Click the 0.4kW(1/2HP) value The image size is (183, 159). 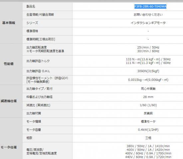pos(148,130)
